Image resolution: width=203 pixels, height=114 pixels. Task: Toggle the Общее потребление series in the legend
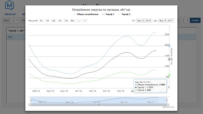pyautogui.click(x=86, y=14)
